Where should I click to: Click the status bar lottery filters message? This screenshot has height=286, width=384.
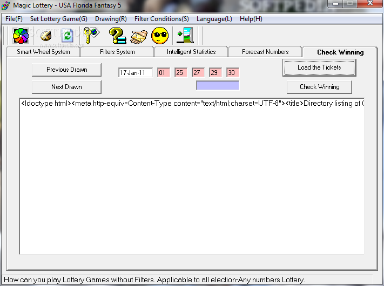pyautogui.click(x=154, y=280)
